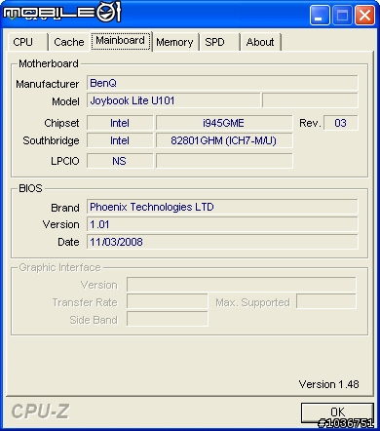The height and width of the screenshot is (431, 380).
Task: Click the Southbridge vendor field Intel
Action: (120, 140)
